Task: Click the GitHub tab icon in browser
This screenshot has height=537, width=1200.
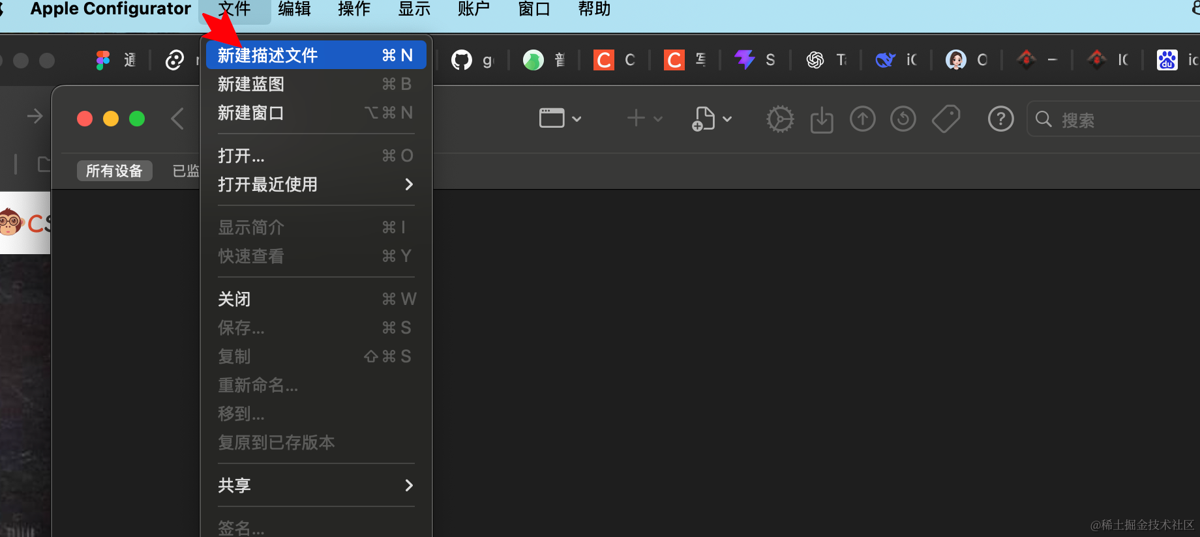Action: 462,61
